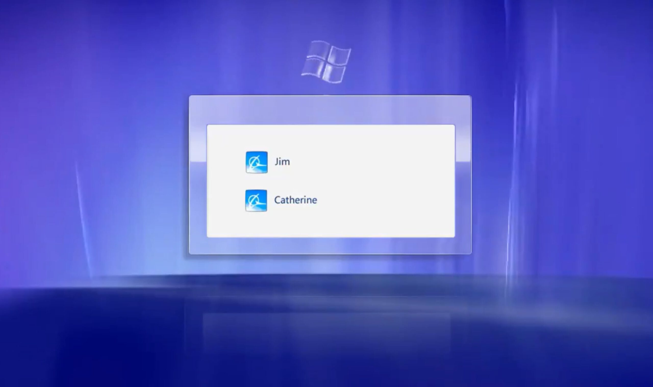Screen dimensions: 653x387
Task: Select the Catherine user name
Action: pos(296,200)
